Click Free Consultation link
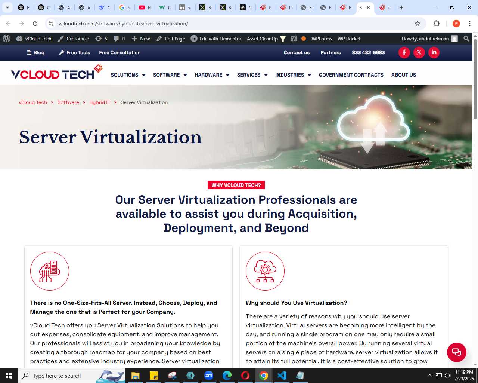 pyautogui.click(x=120, y=53)
